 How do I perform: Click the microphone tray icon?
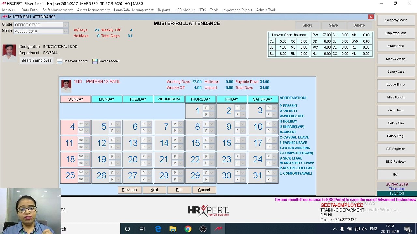pos(342,229)
